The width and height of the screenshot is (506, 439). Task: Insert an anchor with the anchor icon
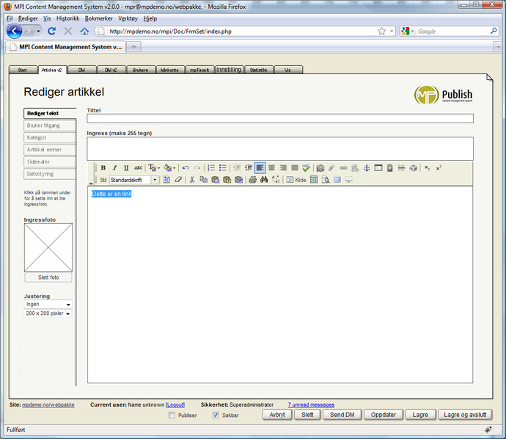[x=367, y=168]
